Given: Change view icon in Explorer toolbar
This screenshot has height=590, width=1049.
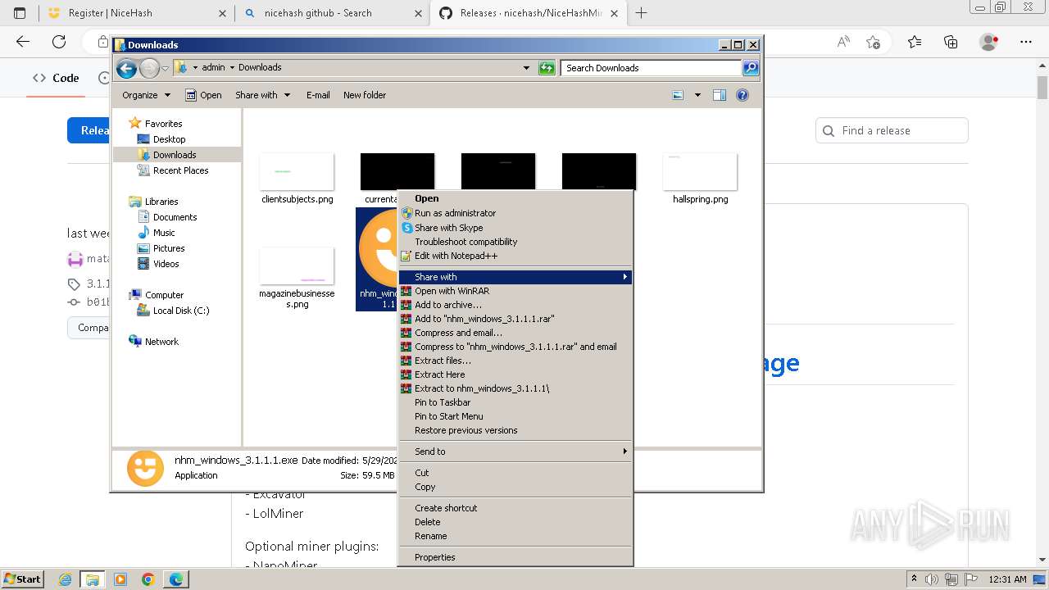Looking at the screenshot, I should coord(678,95).
